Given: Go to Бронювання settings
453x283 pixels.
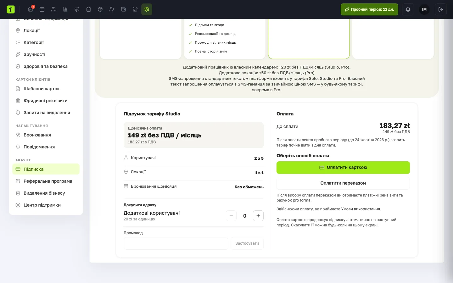Looking at the screenshot, I should click(46, 135).
